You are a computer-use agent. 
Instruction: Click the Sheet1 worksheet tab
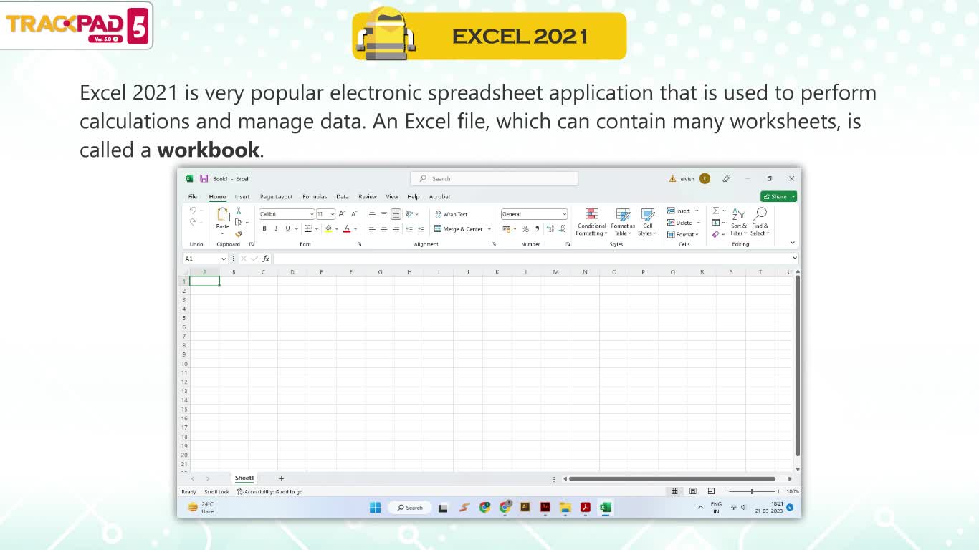(244, 478)
